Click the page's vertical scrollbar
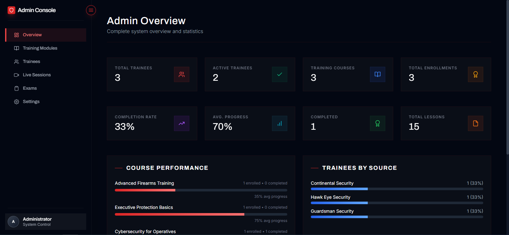509x235 pixels. tap(507, 76)
